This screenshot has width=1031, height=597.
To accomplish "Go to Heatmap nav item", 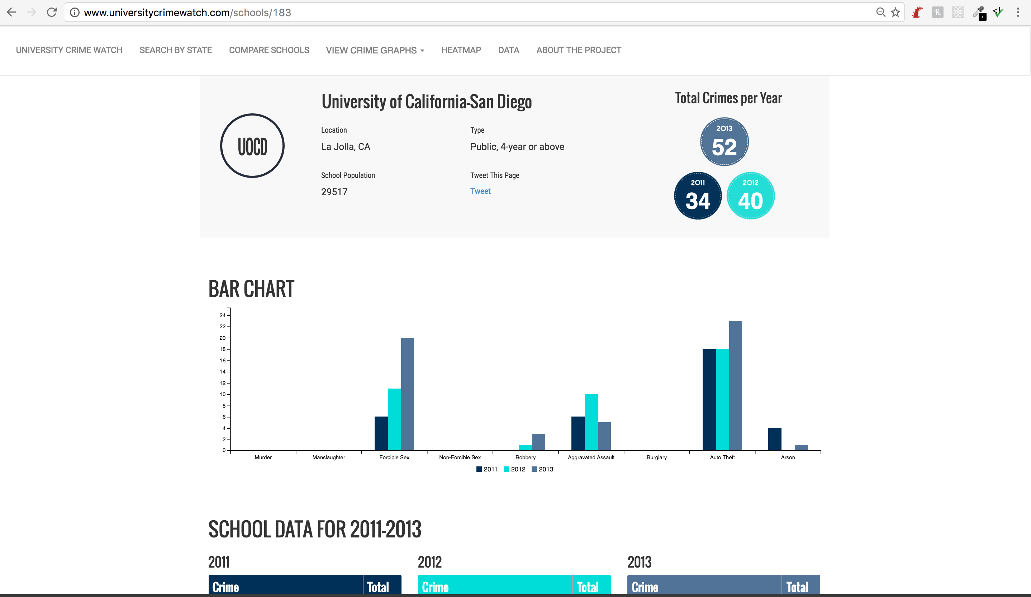I will point(461,50).
